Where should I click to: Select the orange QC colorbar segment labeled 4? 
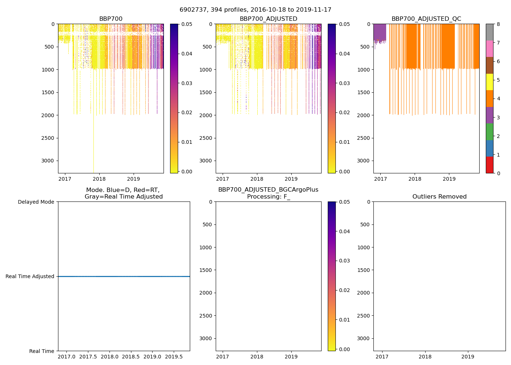(x=489, y=99)
